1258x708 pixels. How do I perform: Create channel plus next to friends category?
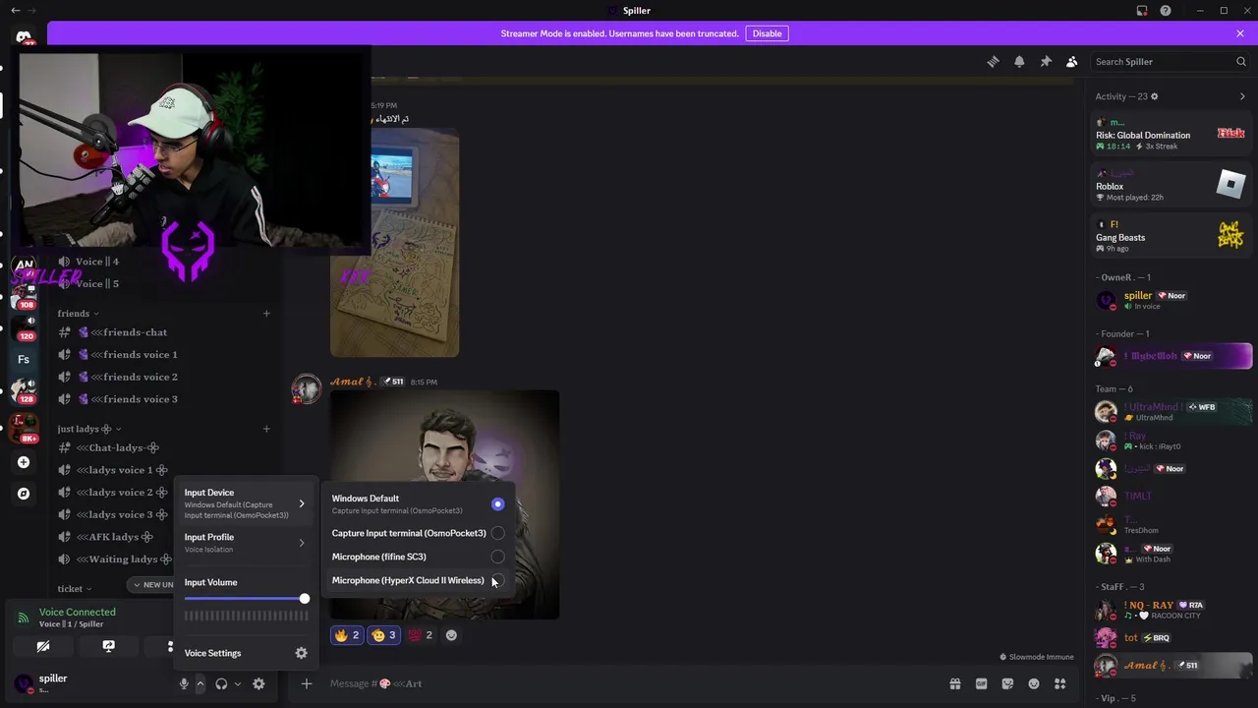(x=266, y=314)
